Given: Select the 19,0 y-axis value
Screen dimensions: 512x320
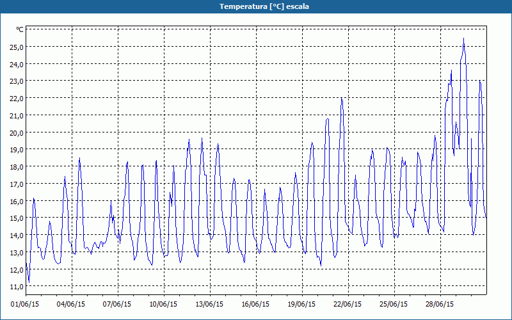Looking at the screenshot, I should [17, 150].
